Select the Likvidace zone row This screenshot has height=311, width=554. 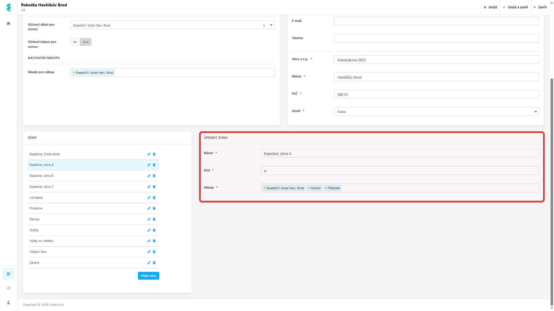[x=93, y=198]
